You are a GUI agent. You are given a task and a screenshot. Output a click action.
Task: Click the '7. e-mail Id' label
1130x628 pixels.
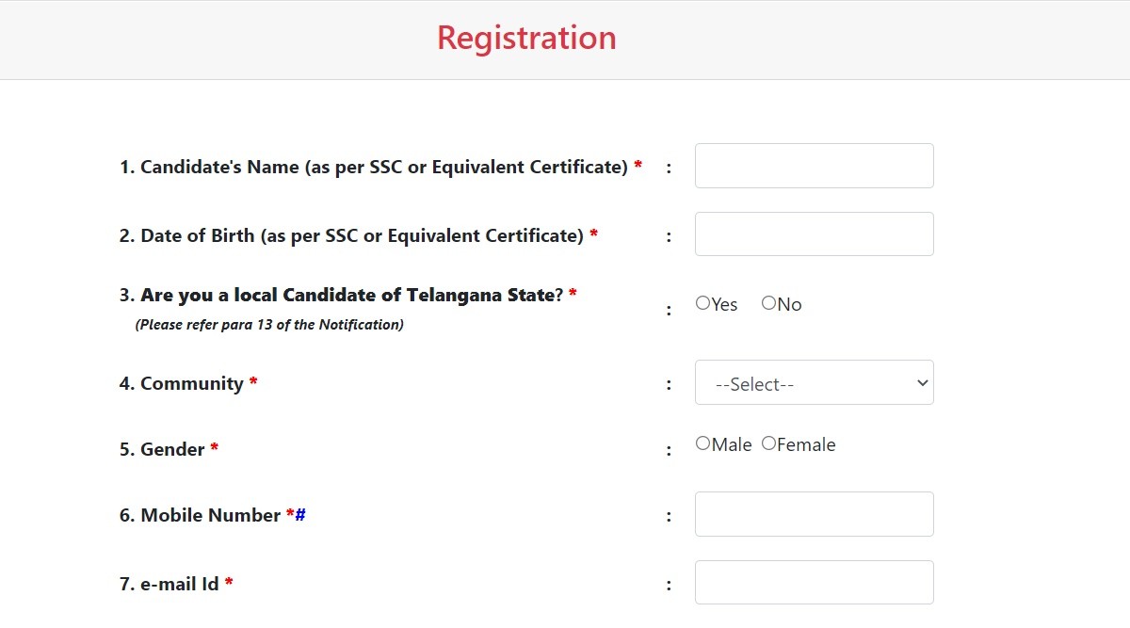[x=169, y=585]
